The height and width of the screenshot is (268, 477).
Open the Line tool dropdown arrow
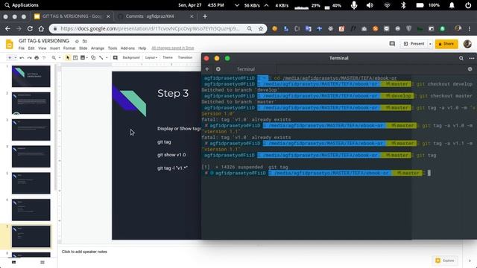coord(107,57)
